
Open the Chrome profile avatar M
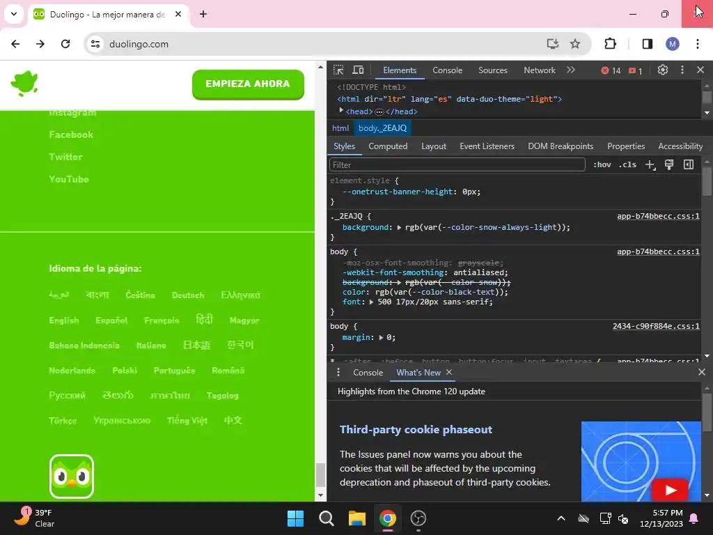(673, 44)
